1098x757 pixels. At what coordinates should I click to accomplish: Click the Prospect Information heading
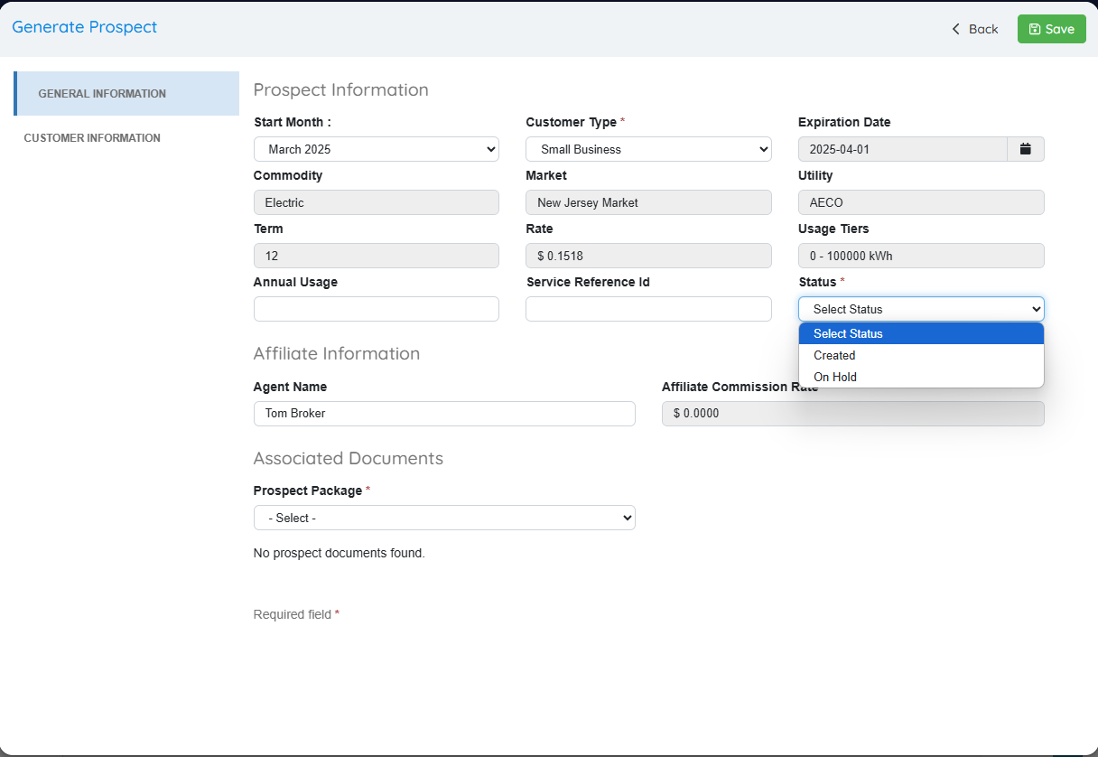tap(340, 89)
